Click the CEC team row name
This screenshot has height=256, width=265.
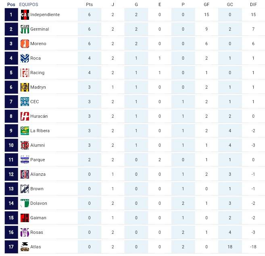34,102
